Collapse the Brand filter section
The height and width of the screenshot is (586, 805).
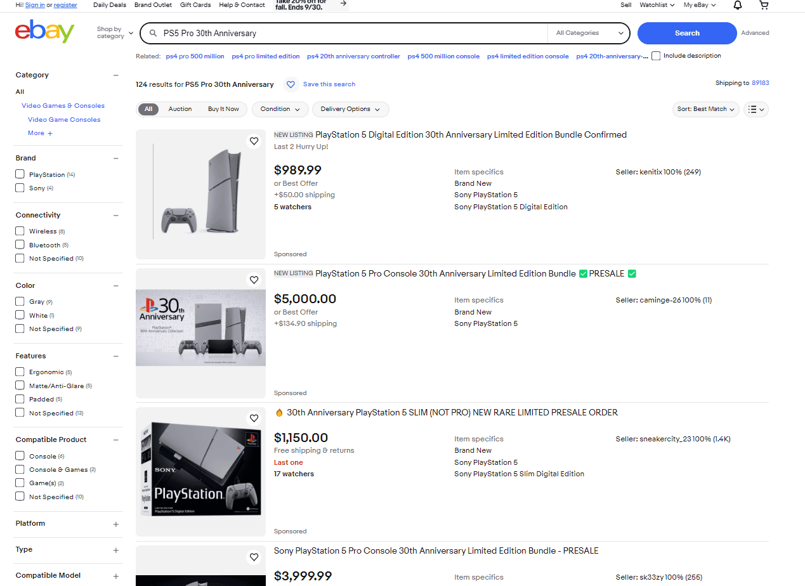point(115,159)
